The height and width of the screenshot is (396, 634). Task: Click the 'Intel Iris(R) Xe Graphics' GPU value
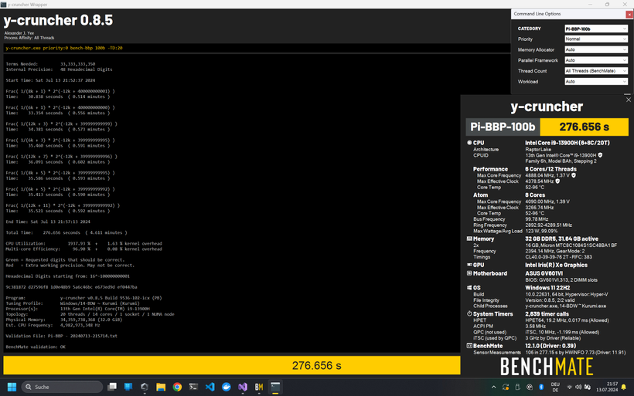(x=556, y=265)
